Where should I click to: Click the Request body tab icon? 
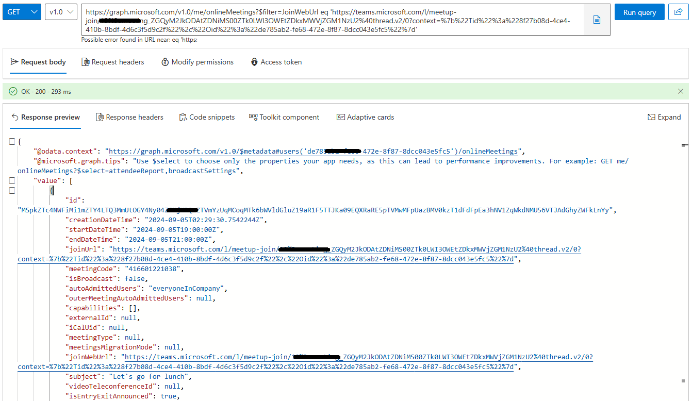(14, 62)
